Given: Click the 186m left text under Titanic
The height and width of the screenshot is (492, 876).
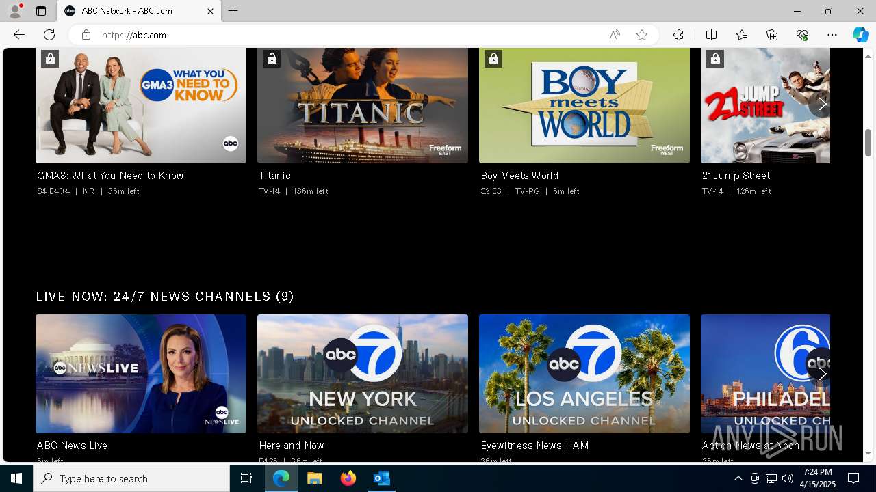Looking at the screenshot, I should 311,191.
